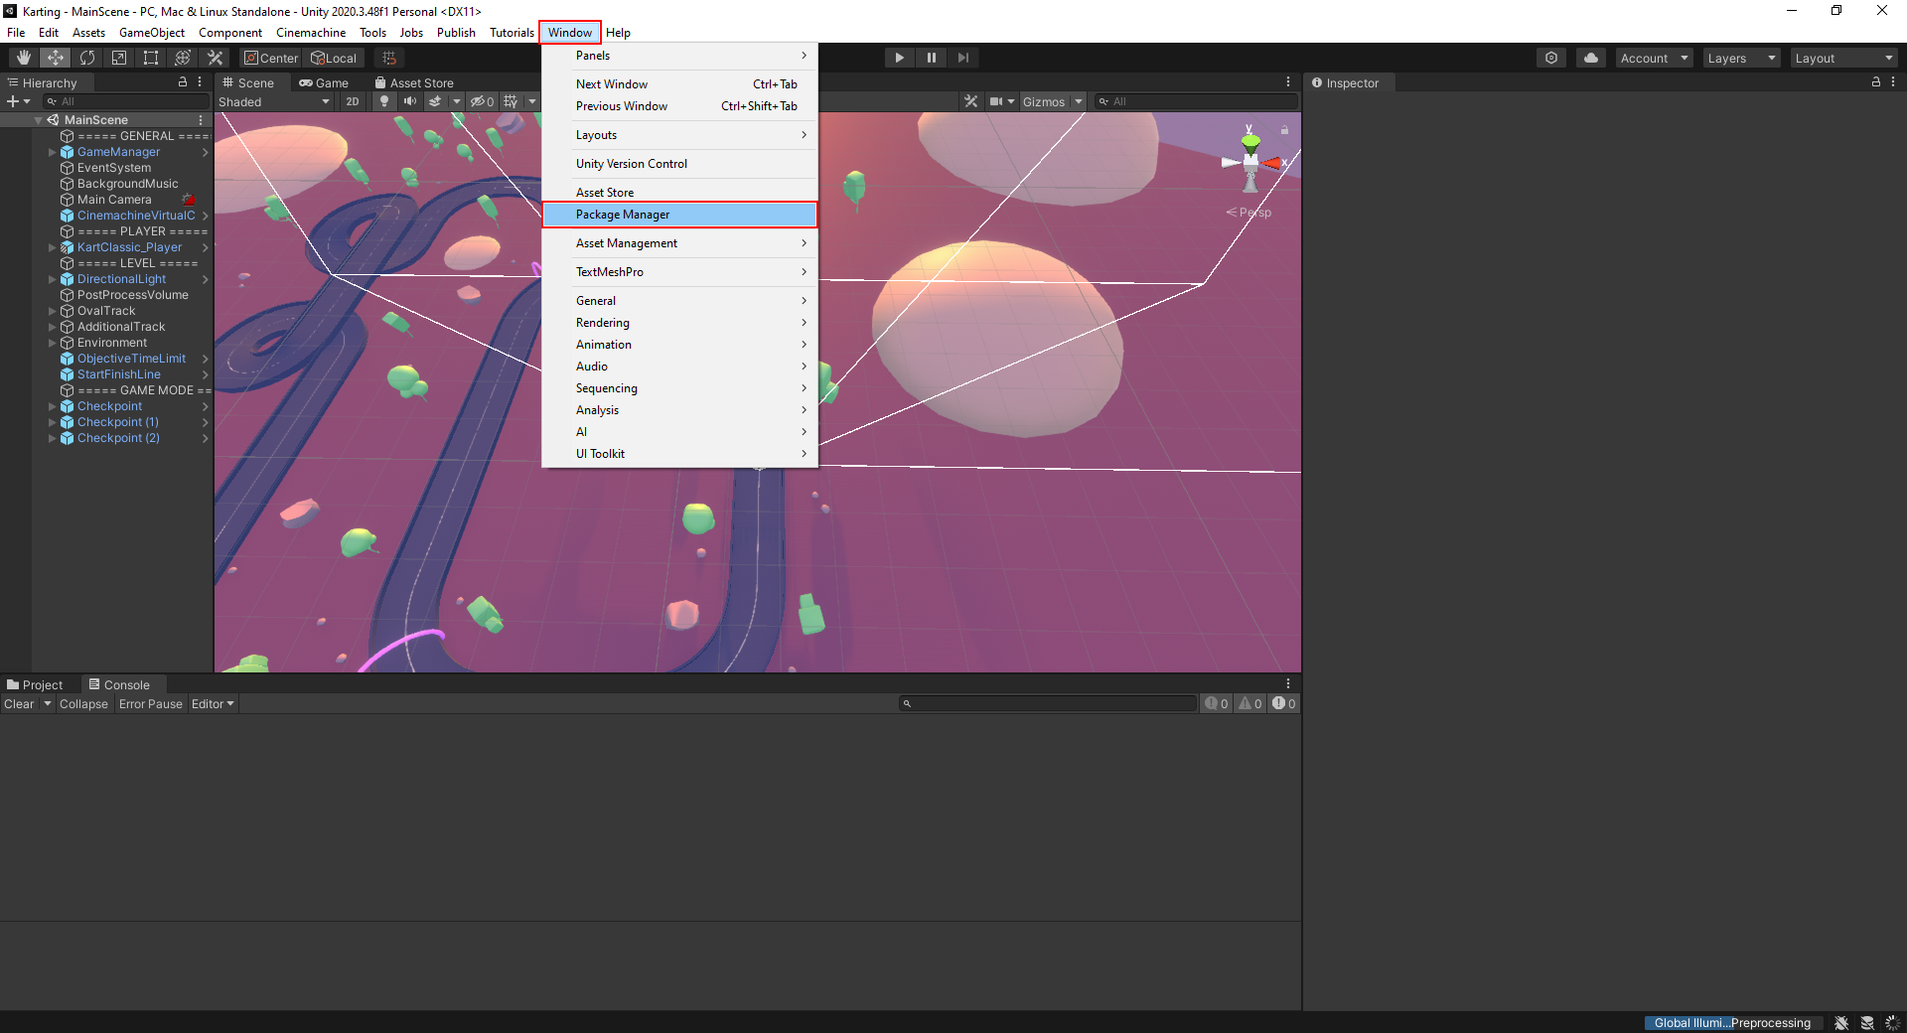Open Scene view component tools icon
The width and height of the screenshot is (1907, 1033).
(x=971, y=101)
